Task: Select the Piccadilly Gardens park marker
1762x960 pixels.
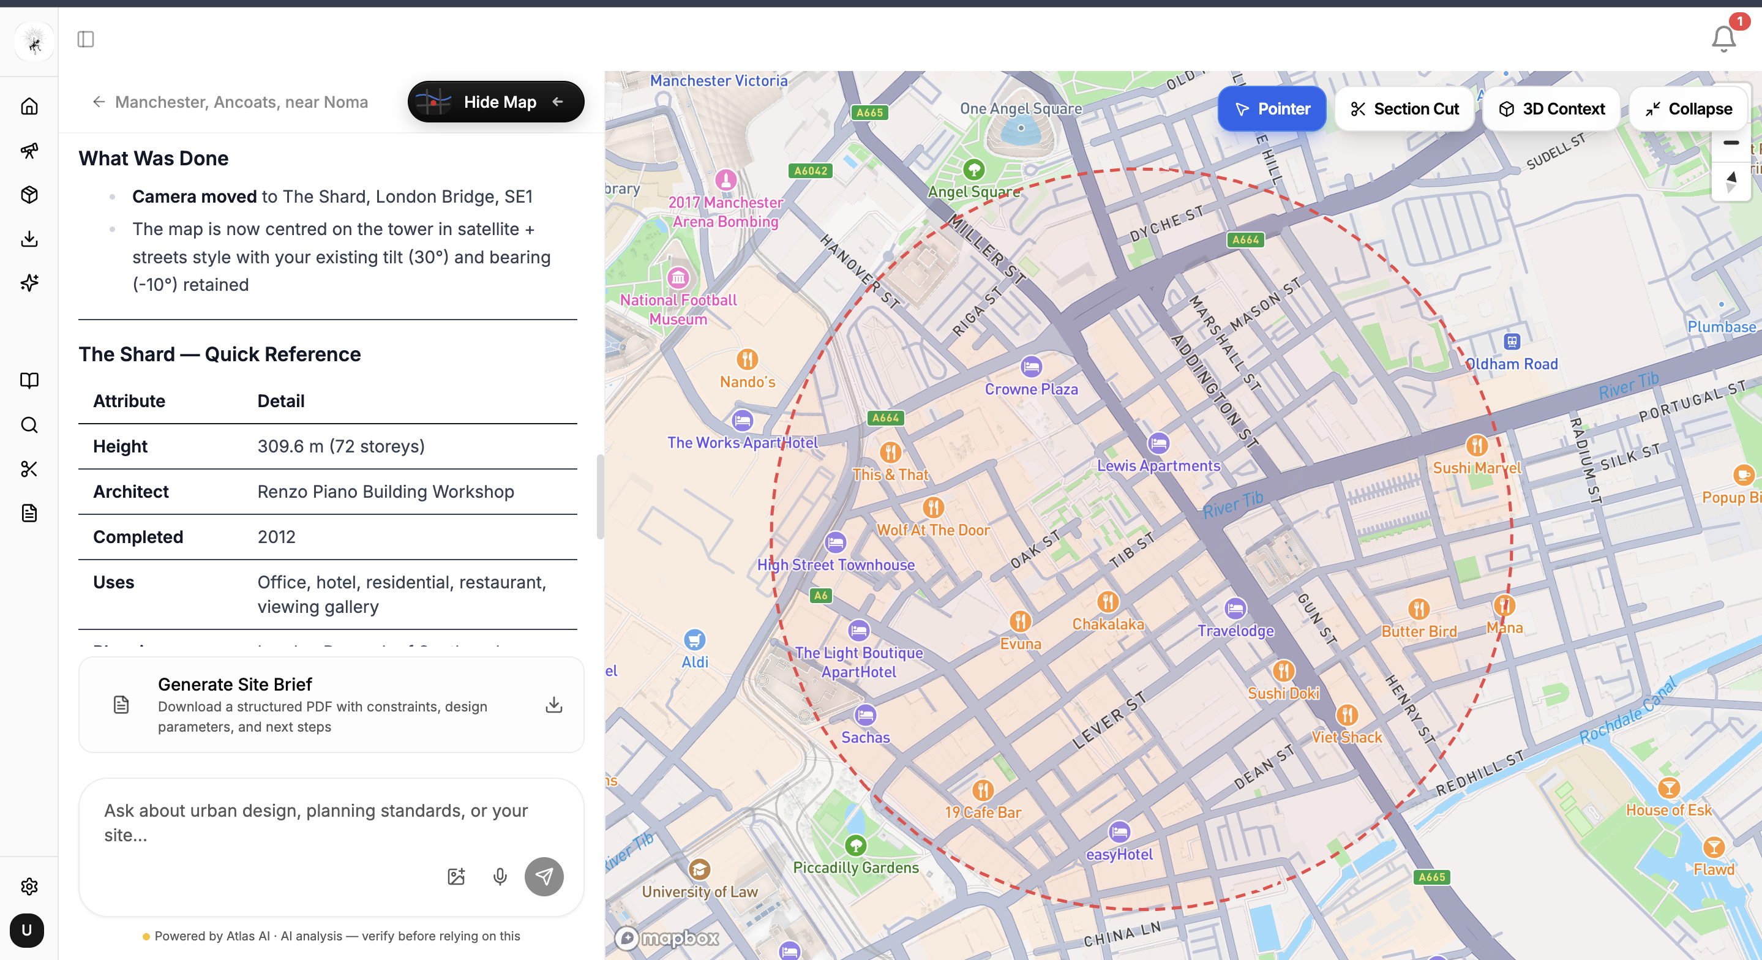Action: tap(856, 846)
